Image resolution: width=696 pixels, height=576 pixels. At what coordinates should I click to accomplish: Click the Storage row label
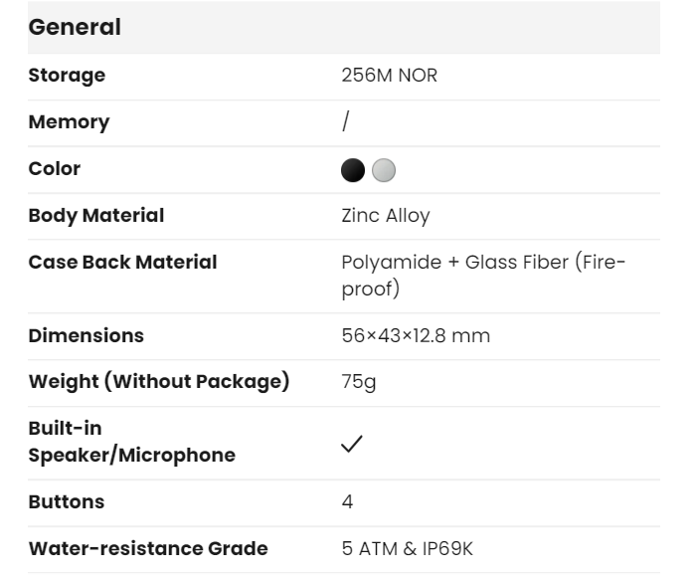point(67,76)
